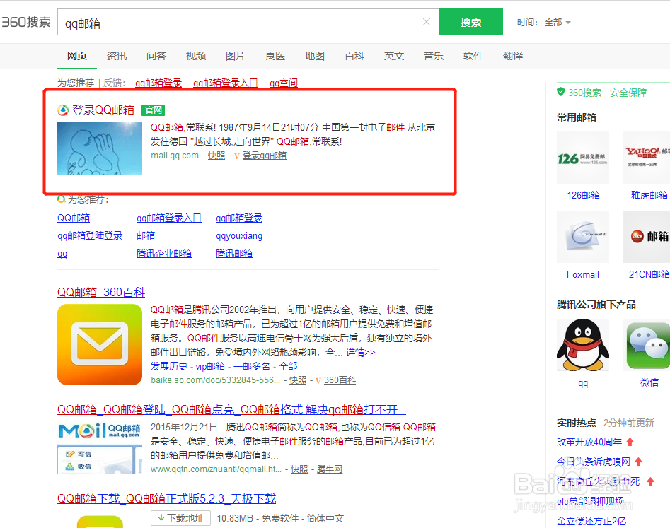The image size is (670, 528).
Task: Open the 图片 tab
Action: pyautogui.click(x=236, y=56)
